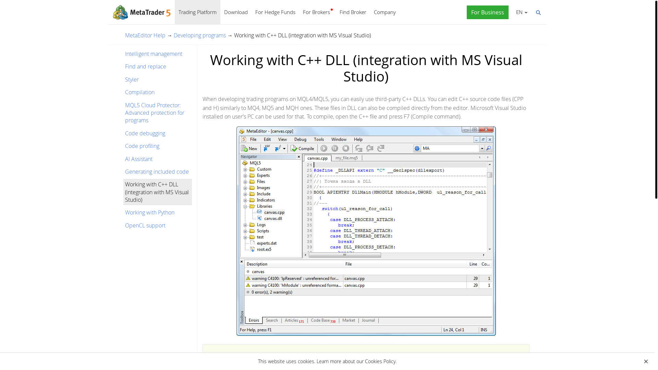Screen dimensions: 658x370
Task: Open the Generating included code link
Action: coord(157,172)
